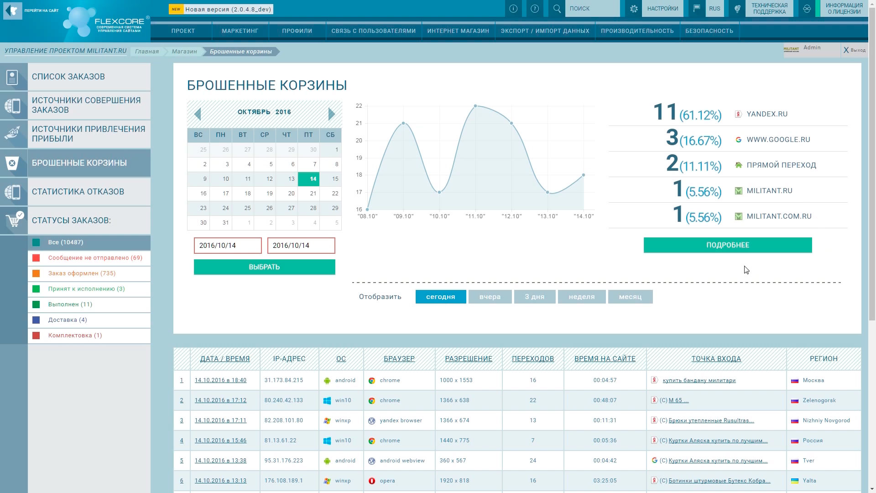Click the technical support icon
The image size is (876, 493).
(737, 9)
